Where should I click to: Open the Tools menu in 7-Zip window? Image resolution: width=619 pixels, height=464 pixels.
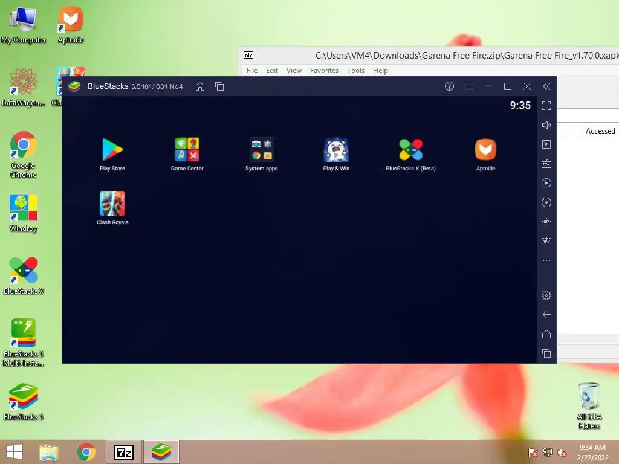click(x=355, y=71)
